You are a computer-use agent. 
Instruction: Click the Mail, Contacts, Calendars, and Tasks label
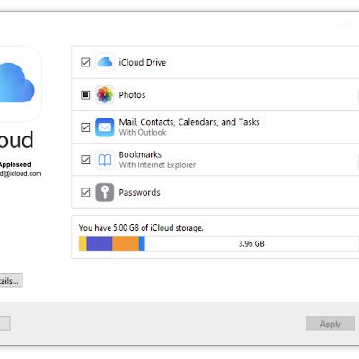189,122
